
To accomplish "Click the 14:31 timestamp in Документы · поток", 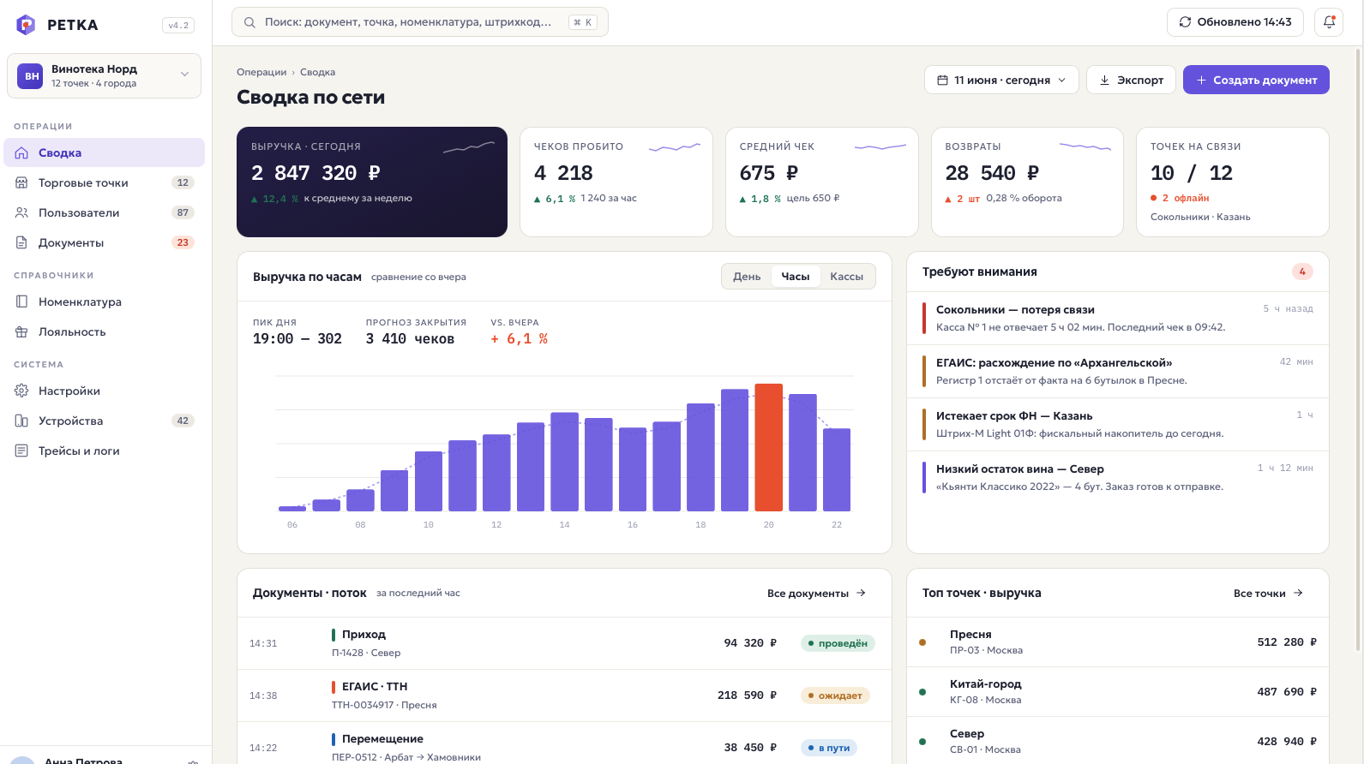I will click(x=263, y=643).
